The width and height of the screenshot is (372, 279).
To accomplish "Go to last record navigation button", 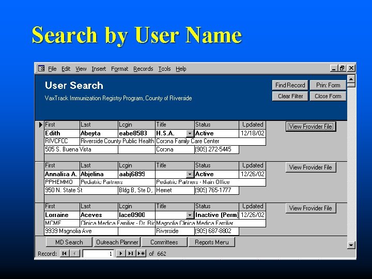I will point(131,254).
